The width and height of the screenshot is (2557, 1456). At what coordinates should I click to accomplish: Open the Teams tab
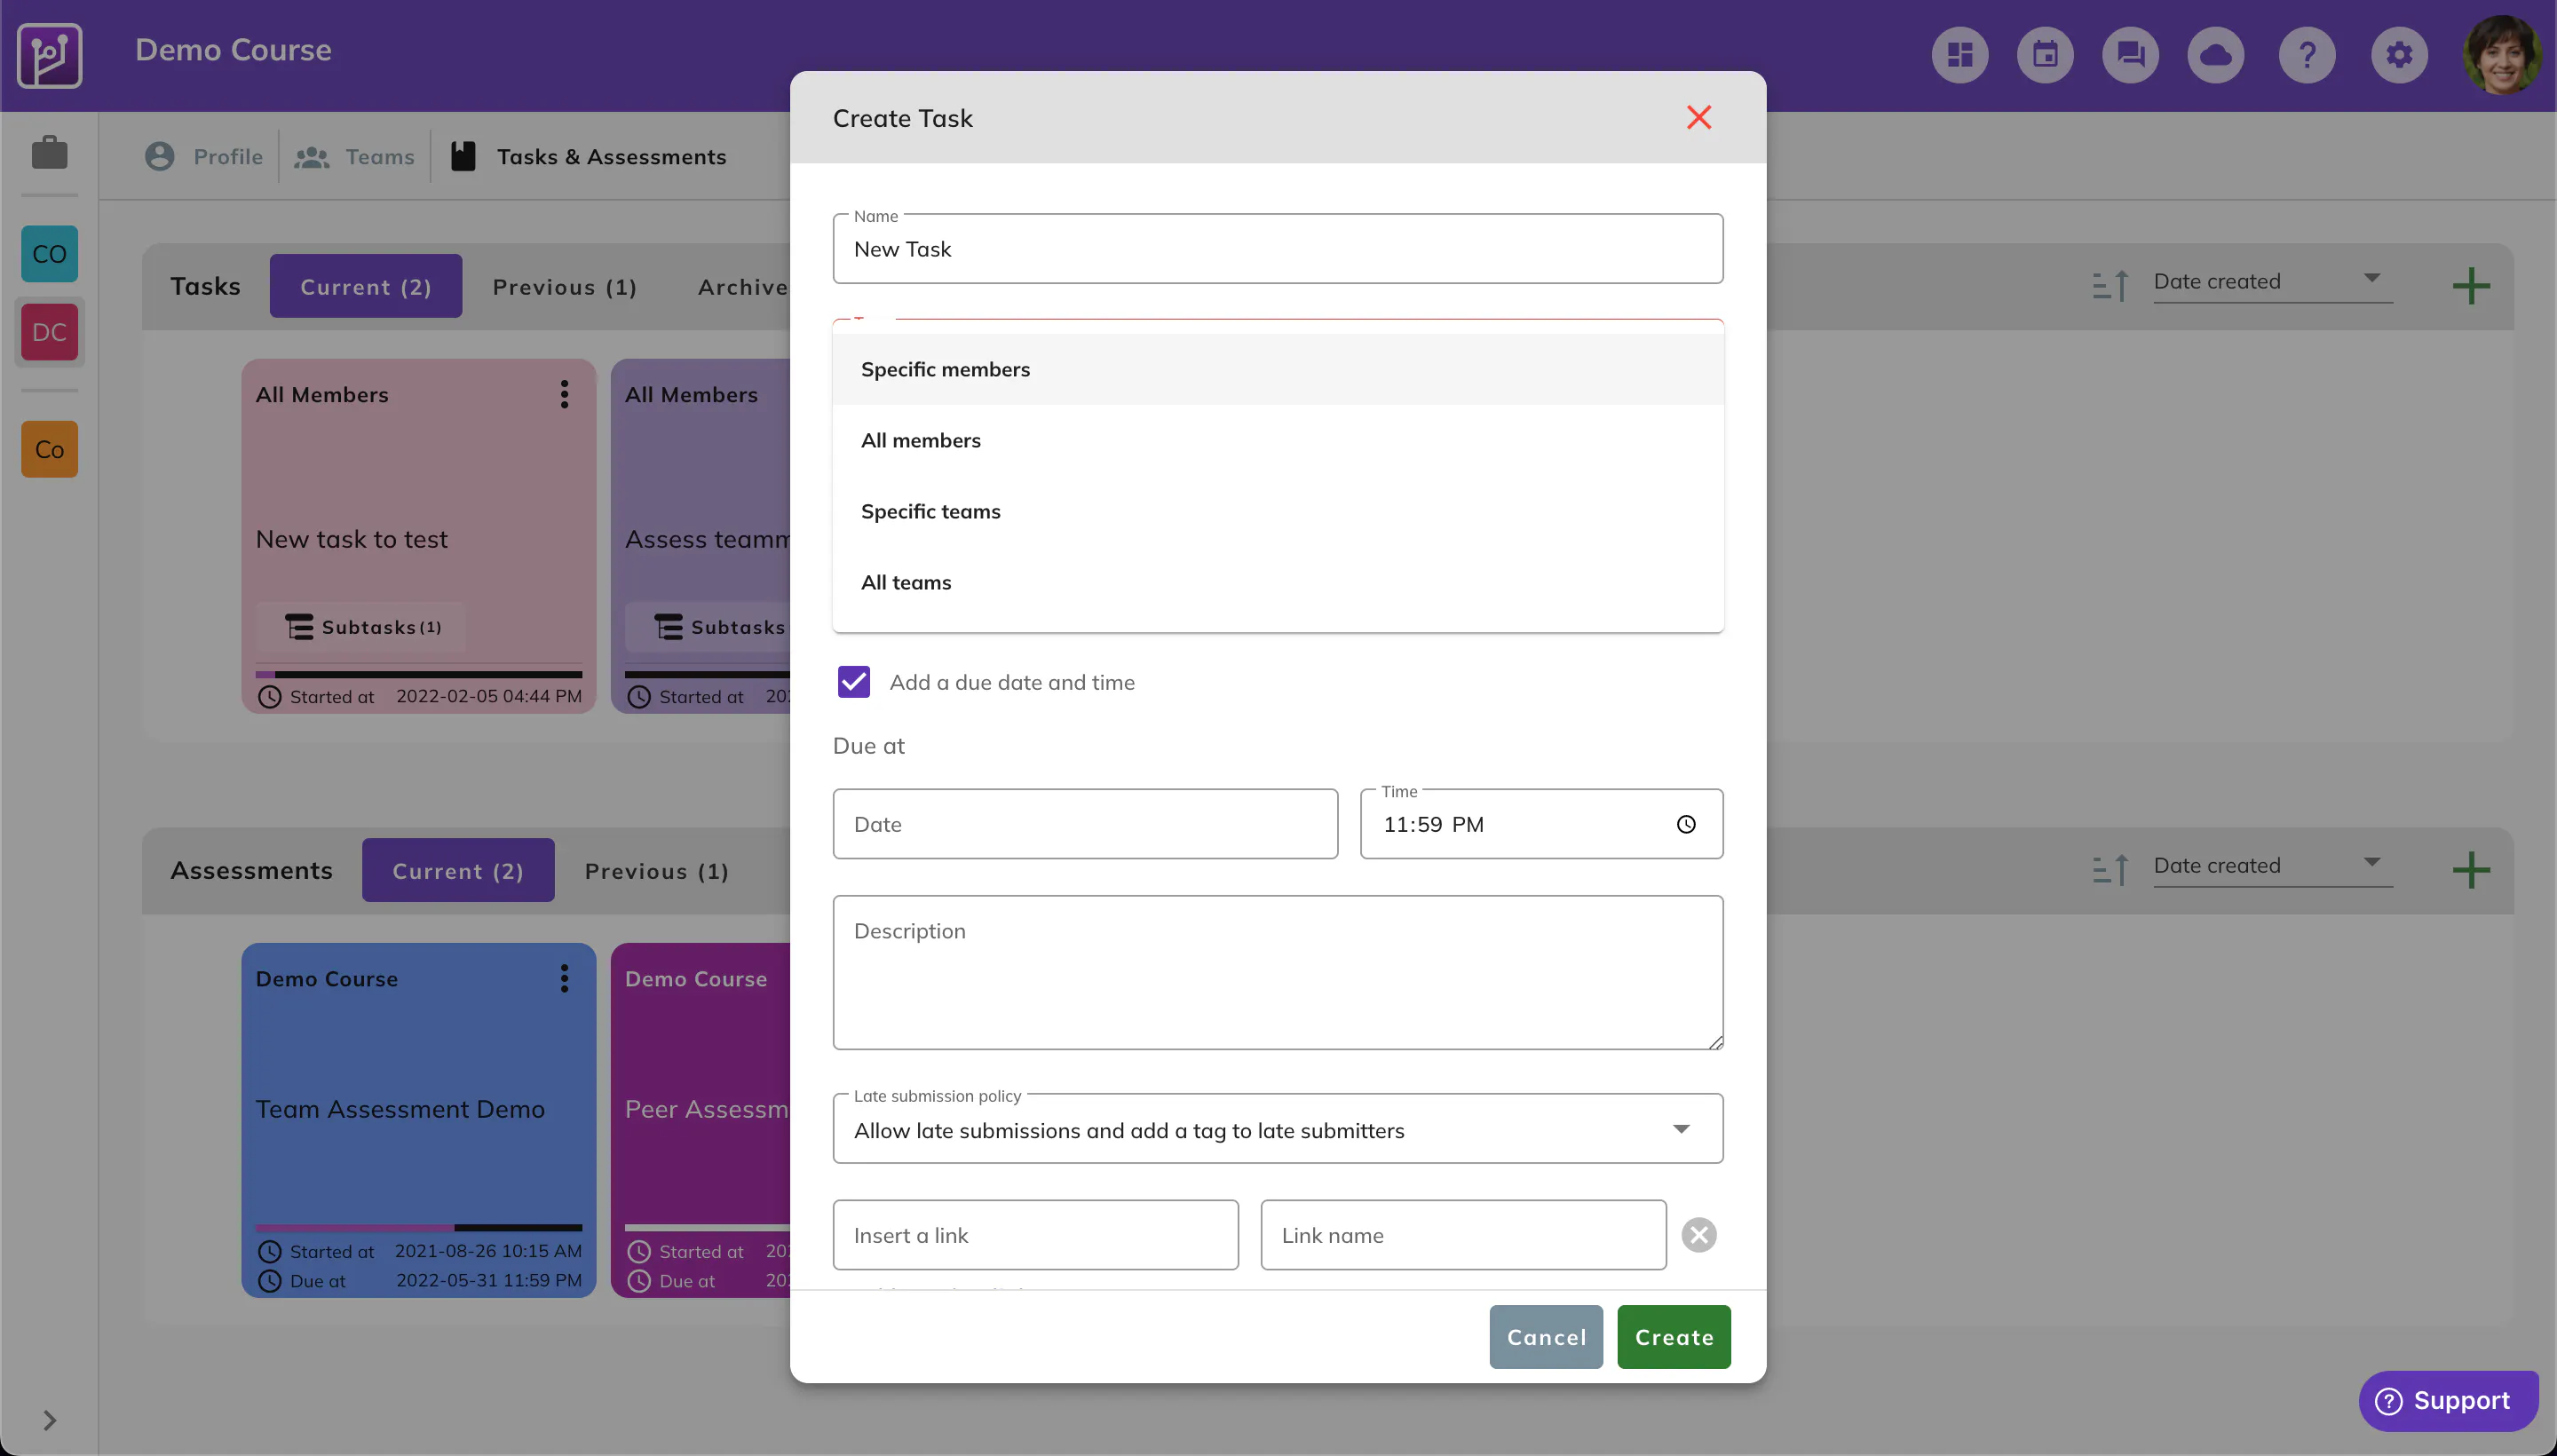pyautogui.click(x=354, y=157)
